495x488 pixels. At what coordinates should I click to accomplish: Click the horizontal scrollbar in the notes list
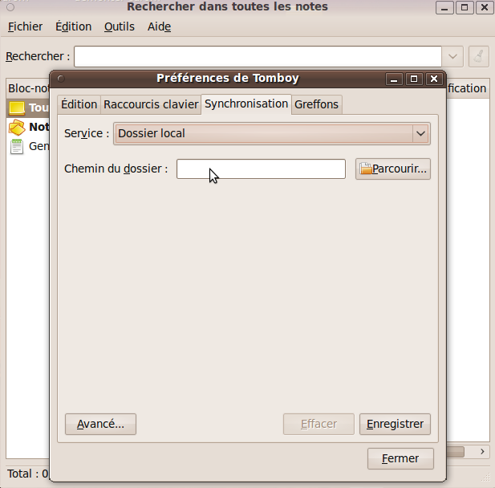465,452
